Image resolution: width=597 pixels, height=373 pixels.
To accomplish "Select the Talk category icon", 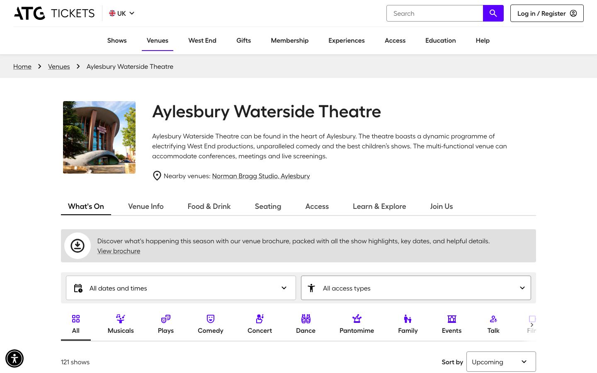I will tap(493, 319).
